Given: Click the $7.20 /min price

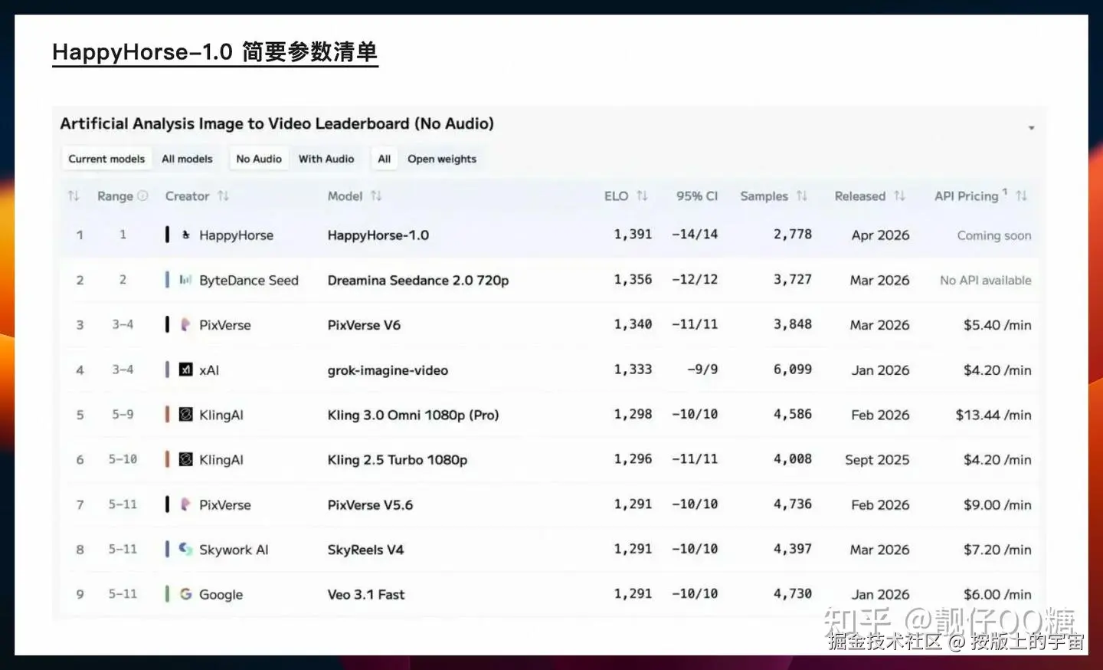Looking at the screenshot, I should pyautogui.click(x=997, y=550).
